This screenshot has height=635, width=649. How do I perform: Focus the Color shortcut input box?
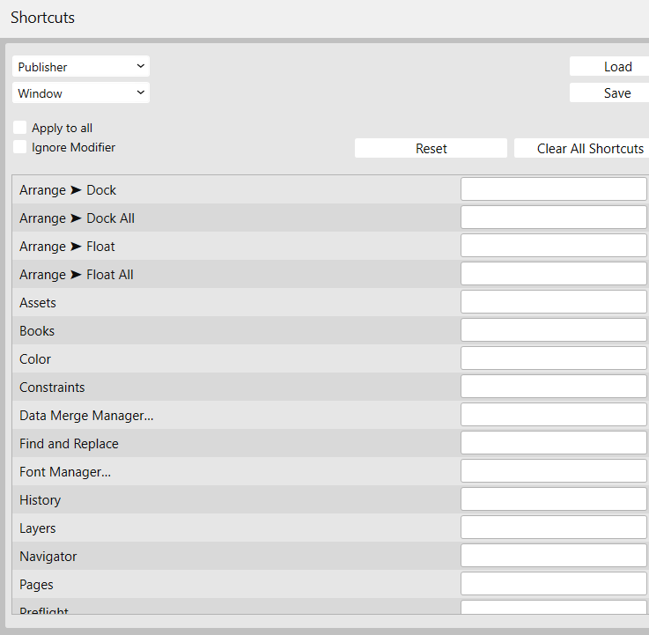pyautogui.click(x=553, y=358)
